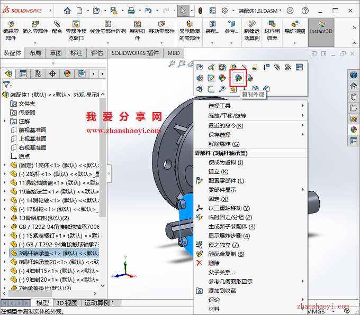Click the Appearances color ball in right task pane
The height and width of the screenshot is (315, 360).
click(354, 130)
